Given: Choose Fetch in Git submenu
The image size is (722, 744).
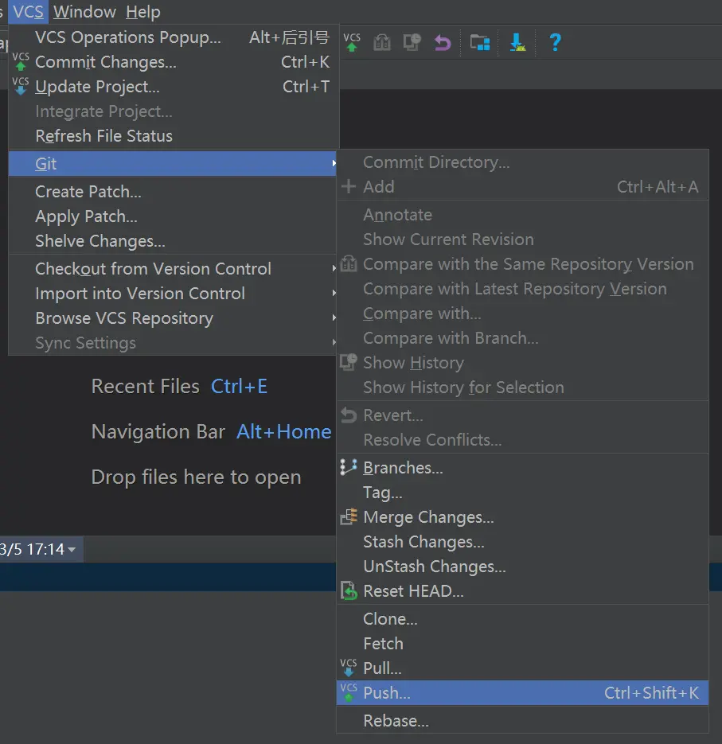Looking at the screenshot, I should pos(522,644).
